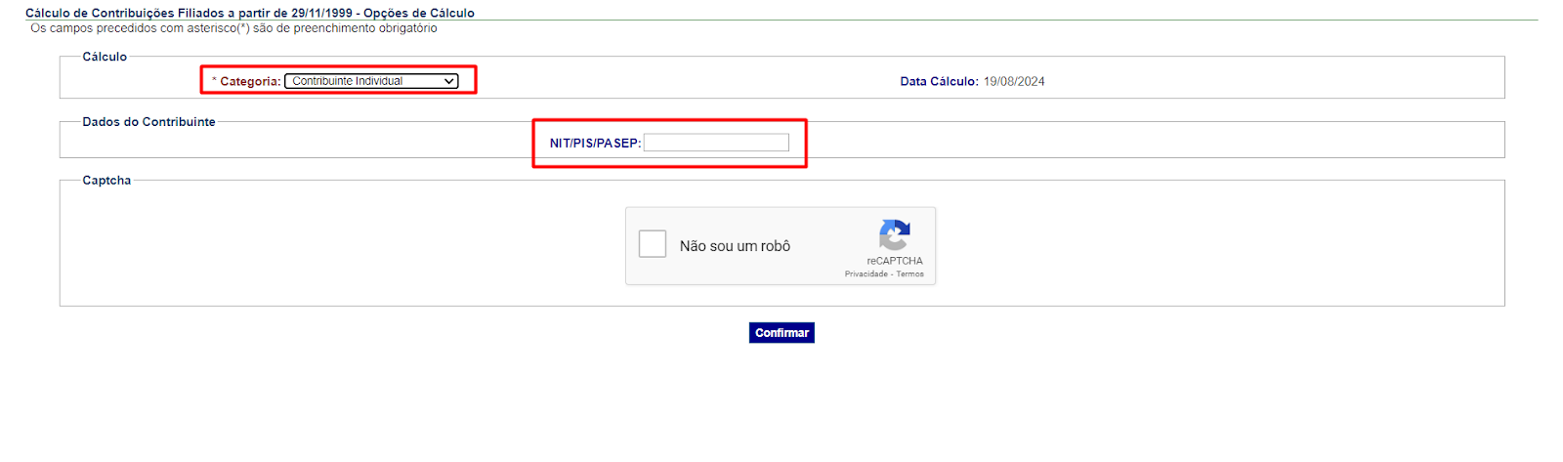Open the Termos link in reCAPTCHA
Image resolution: width=1563 pixels, height=462 pixels.
(x=910, y=274)
